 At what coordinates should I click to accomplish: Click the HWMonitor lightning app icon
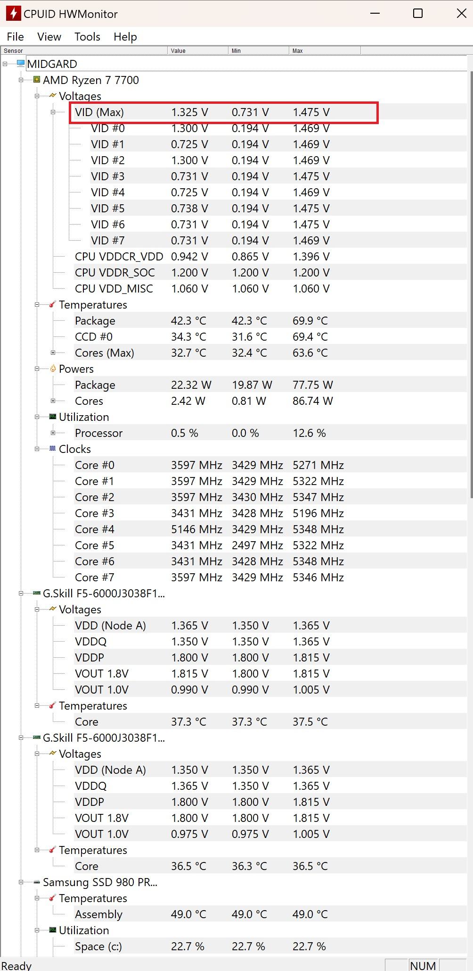[13, 14]
